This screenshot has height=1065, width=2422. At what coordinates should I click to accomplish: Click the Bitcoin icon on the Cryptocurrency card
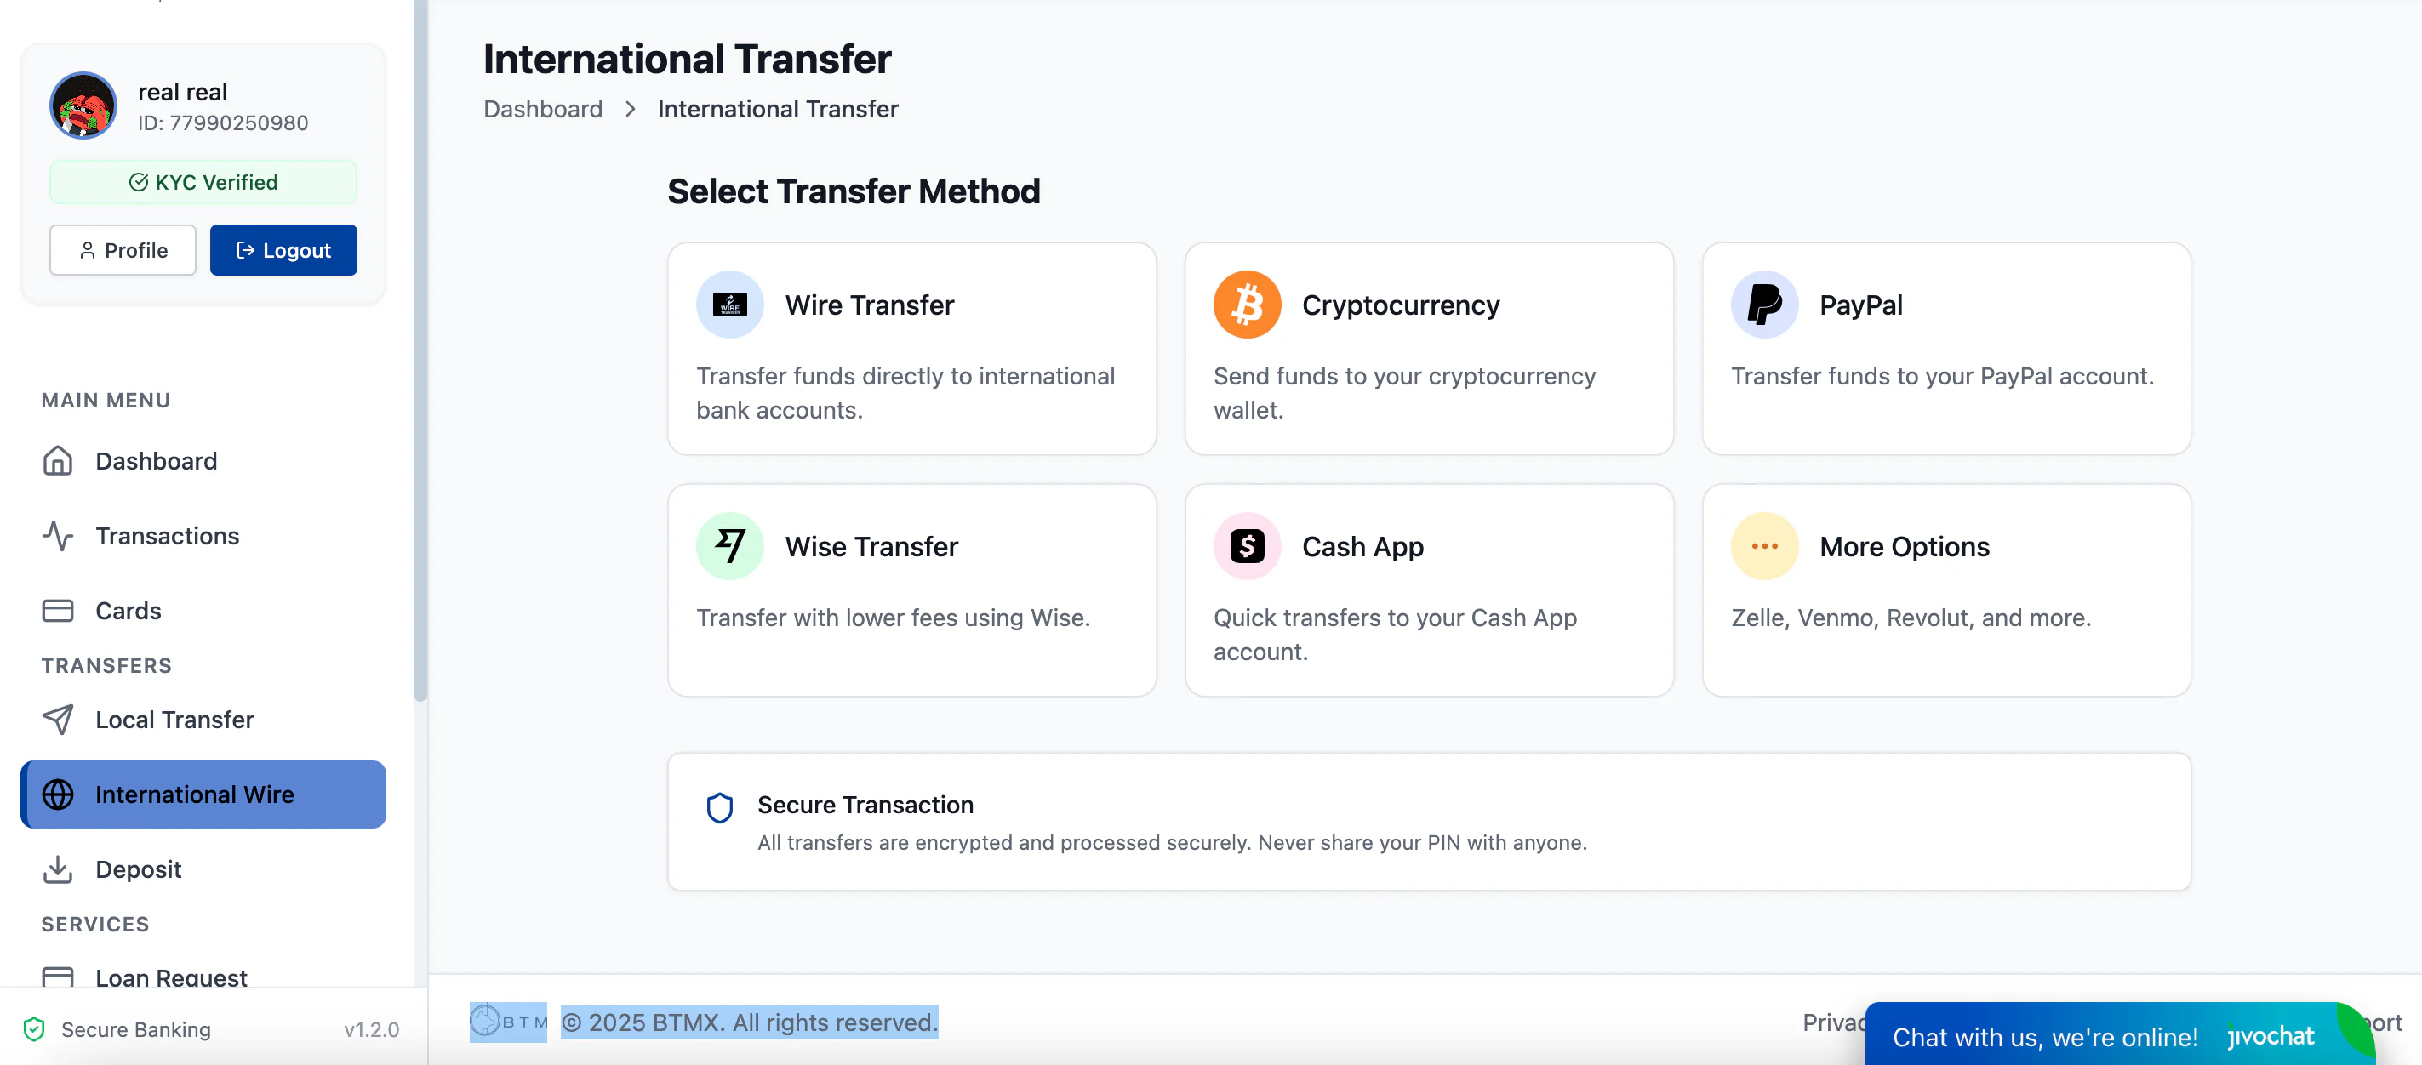point(1247,305)
